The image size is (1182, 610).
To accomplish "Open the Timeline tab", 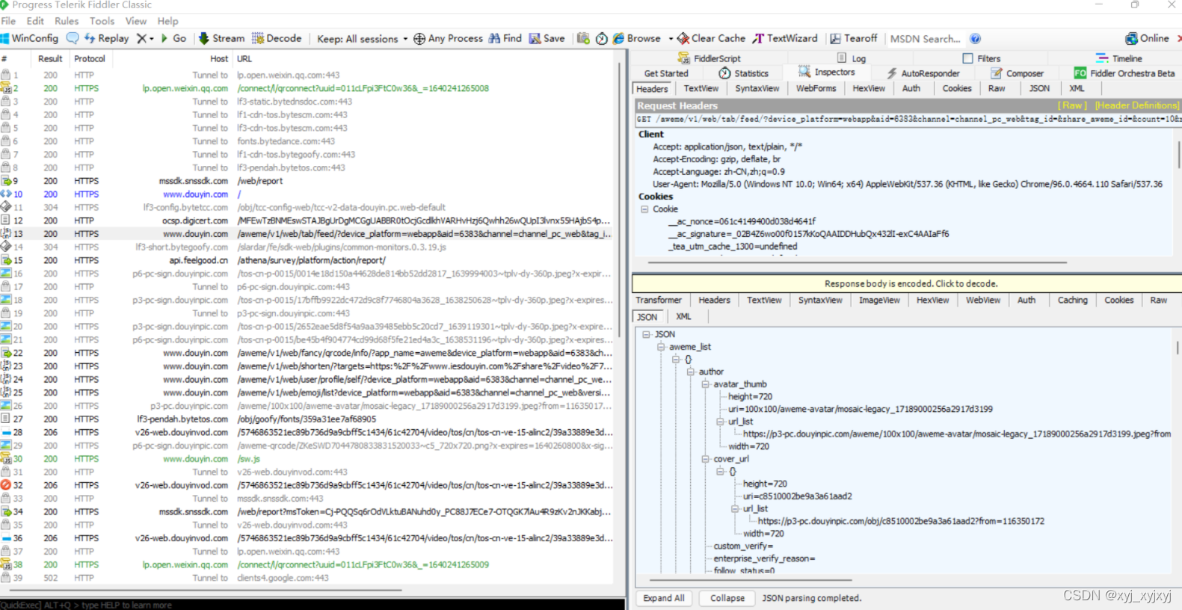I will (1119, 58).
